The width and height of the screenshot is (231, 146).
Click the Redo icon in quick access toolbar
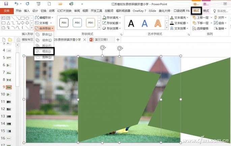[27, 4]
